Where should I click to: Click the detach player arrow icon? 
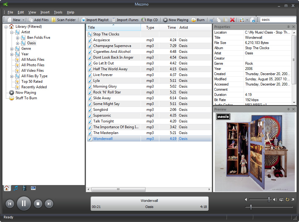point(293,199)
